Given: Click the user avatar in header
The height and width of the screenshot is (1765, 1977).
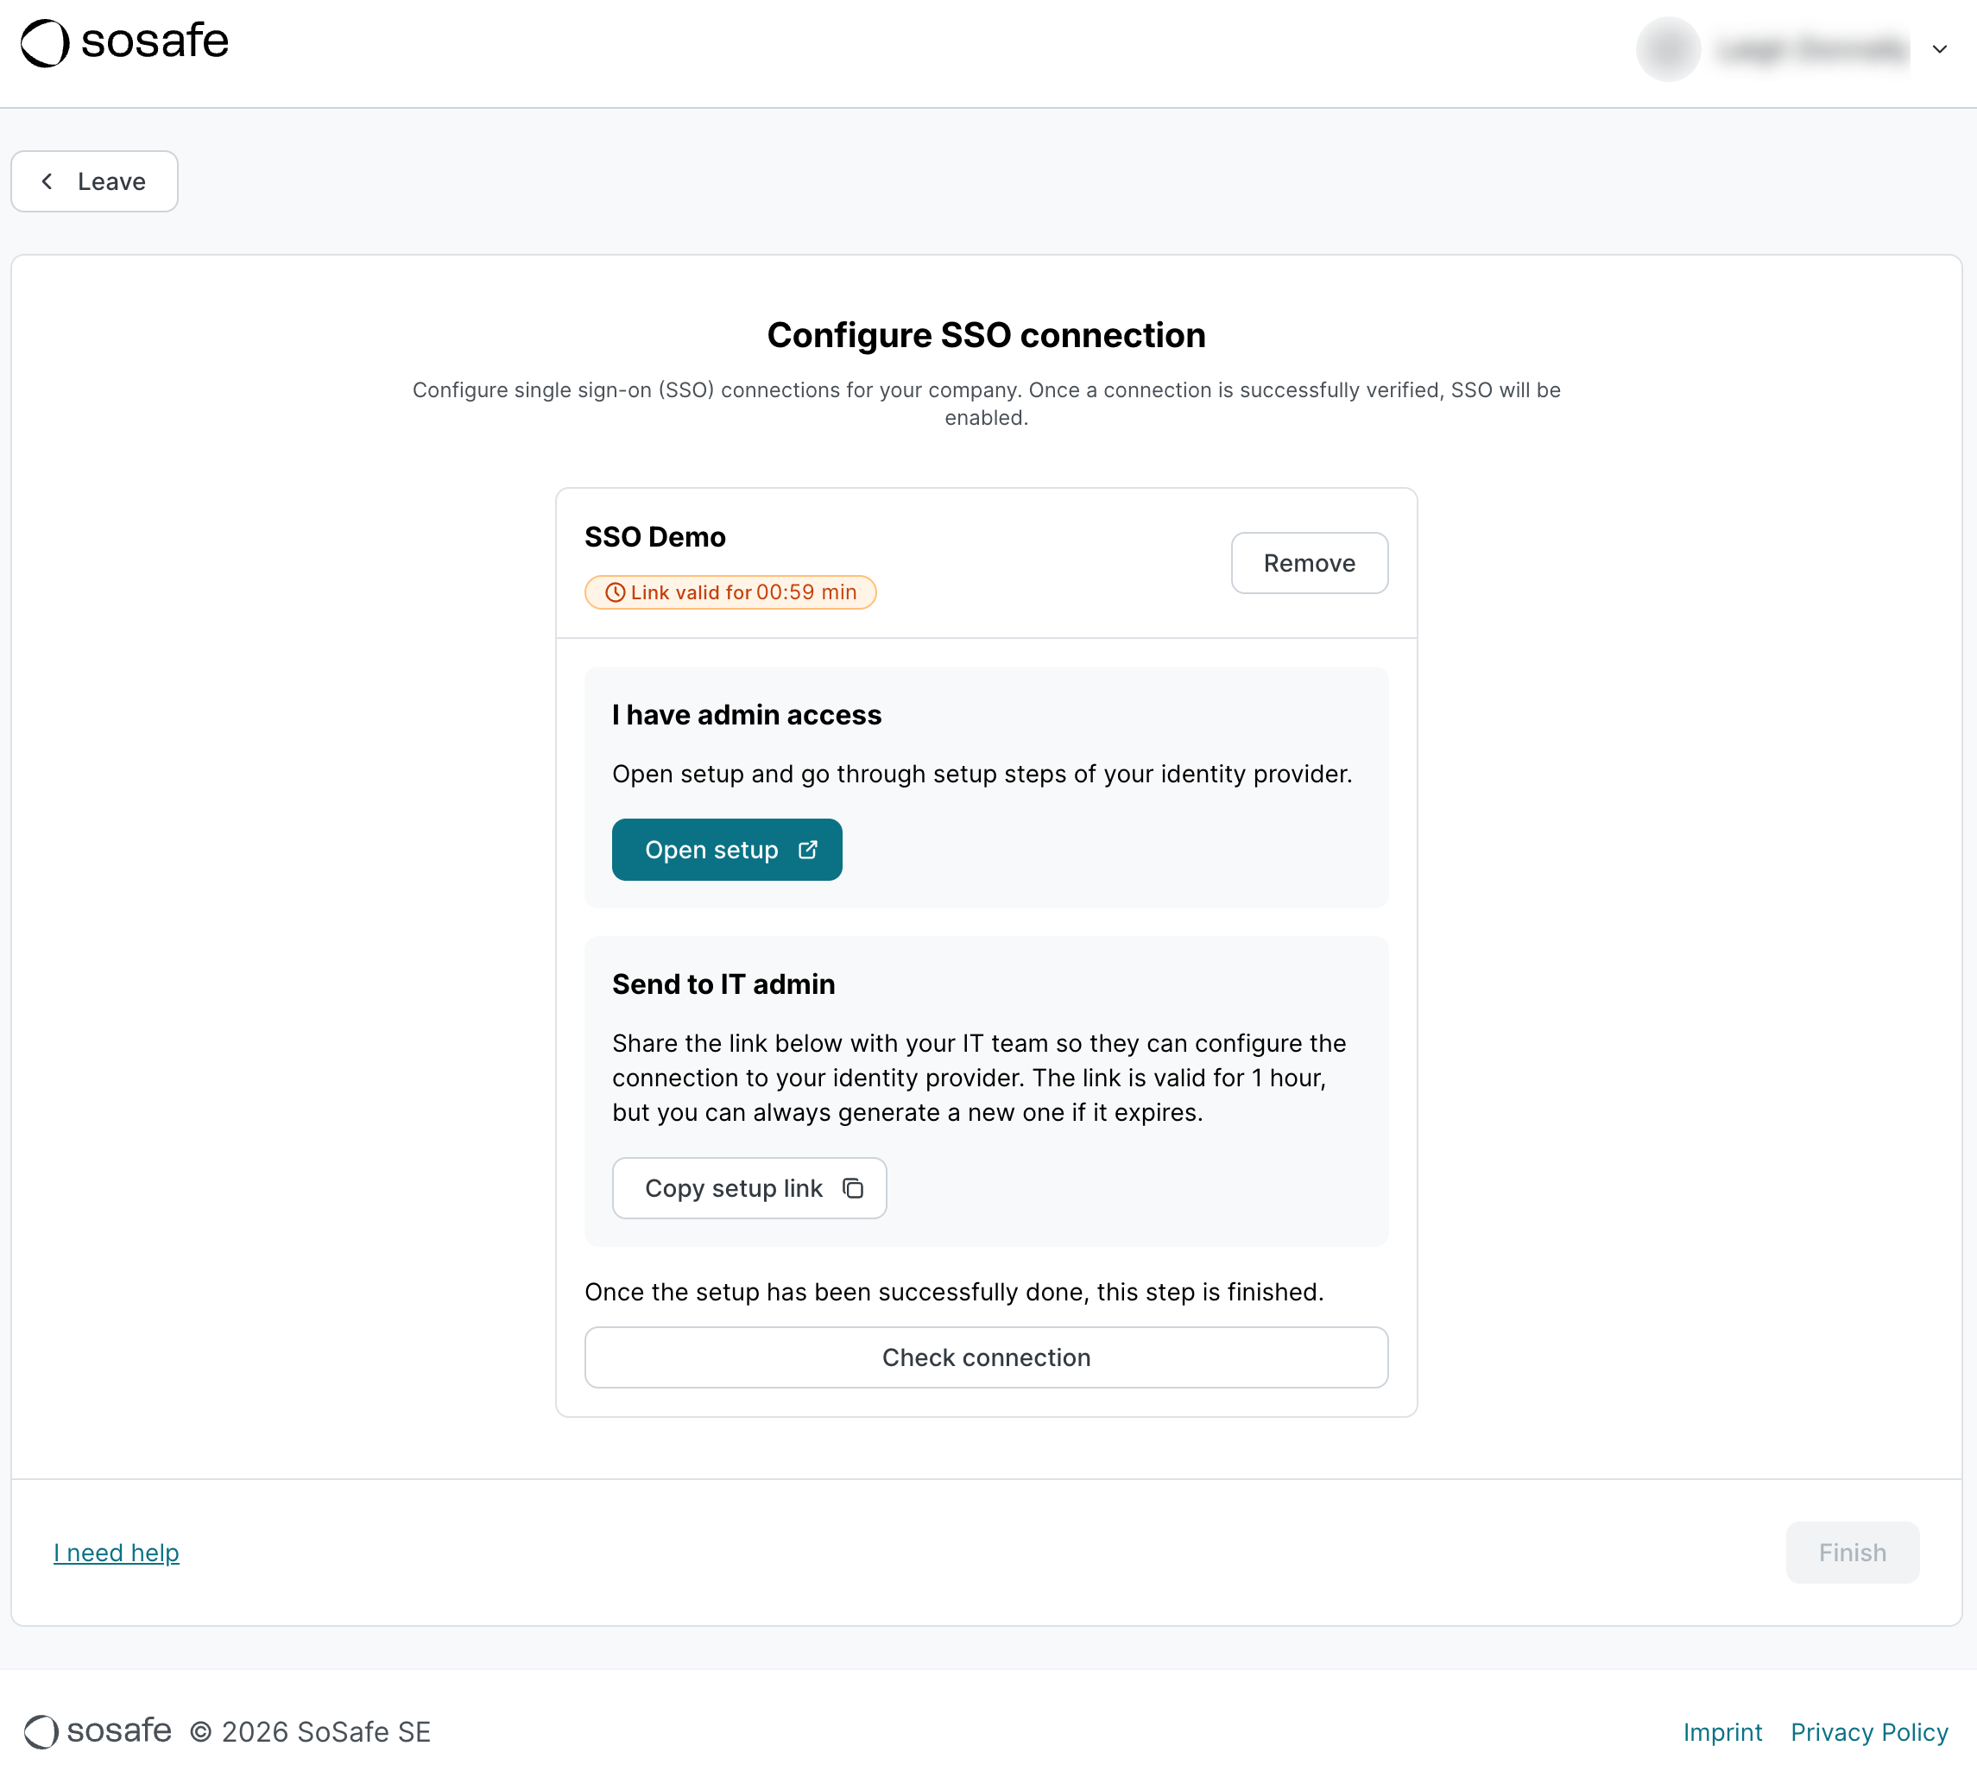Looking at the screenshot, I should (x=1668, y=48).
